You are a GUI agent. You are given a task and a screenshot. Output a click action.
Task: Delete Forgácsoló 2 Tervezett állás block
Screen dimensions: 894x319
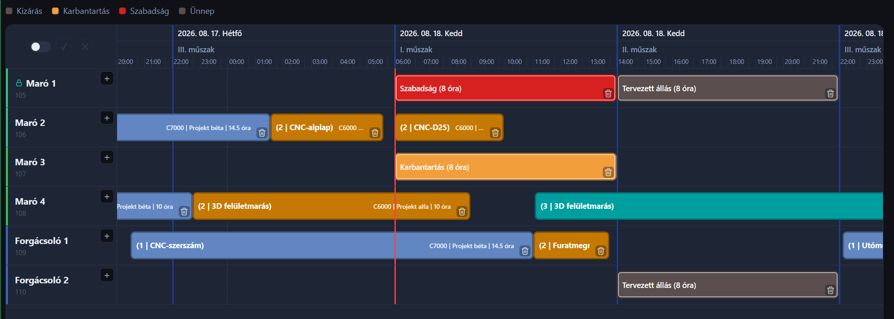coord(830,290)
